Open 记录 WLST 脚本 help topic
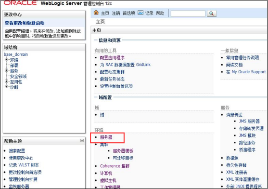Viewport: 268px width, 189px height. pos(24,165)
